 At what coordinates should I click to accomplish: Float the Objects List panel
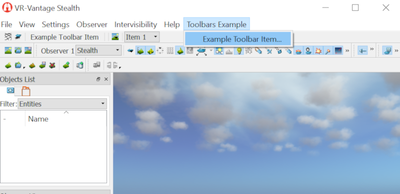tap(98, 79)
